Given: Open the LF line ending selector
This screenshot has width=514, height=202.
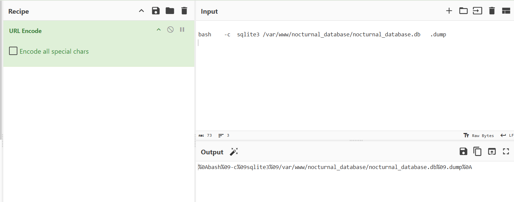Looking at the screenshot, I should pyautogui.click(x=507, y=136).
